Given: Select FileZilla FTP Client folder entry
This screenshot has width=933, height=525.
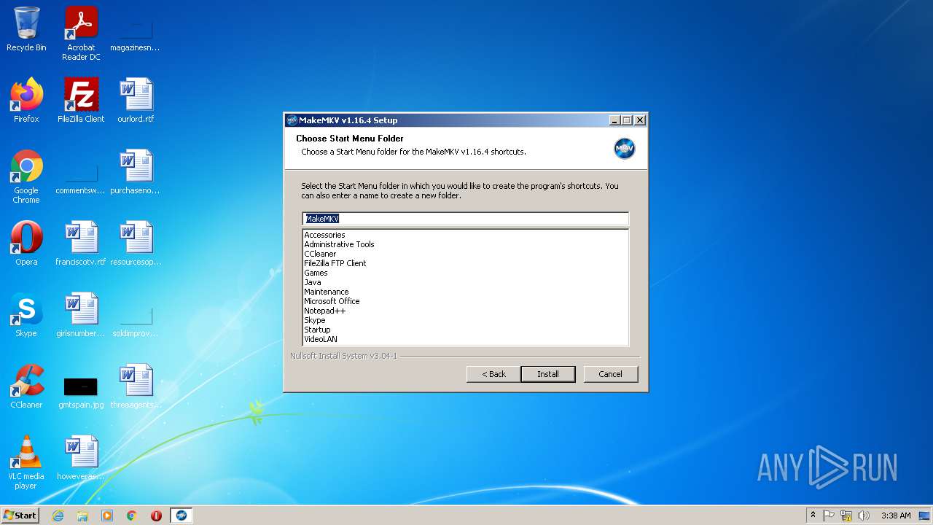Looking at the screenshot, I should tap(335, 263).
